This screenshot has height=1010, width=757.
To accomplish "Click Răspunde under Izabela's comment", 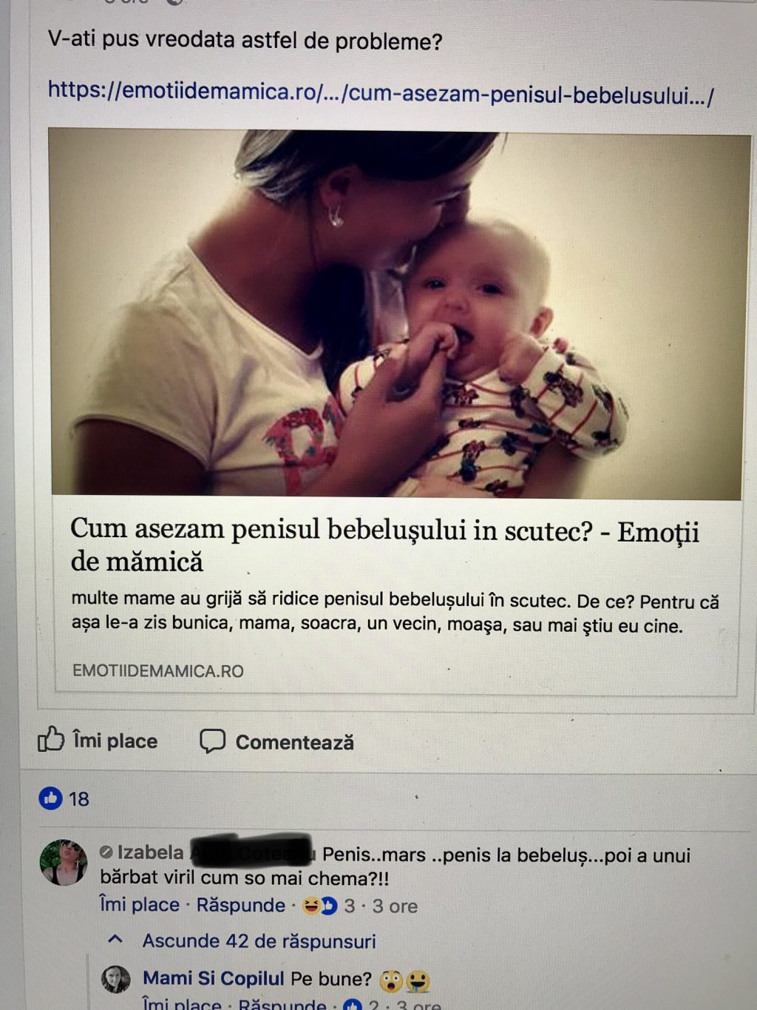I will point(240,905).
